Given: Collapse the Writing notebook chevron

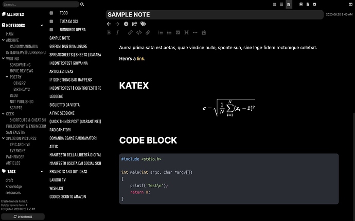Looking at the screenshot, I should click(x=3, y=58).
